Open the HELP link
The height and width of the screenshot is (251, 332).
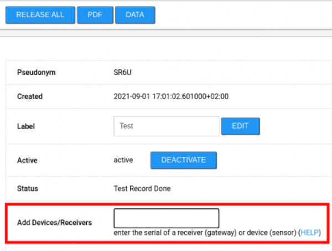tap(309, 233)
